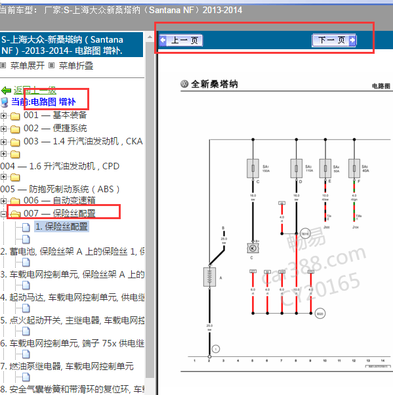
Task: Open folder icon of 006 — 自动变速箱
Action: [15, 201]
